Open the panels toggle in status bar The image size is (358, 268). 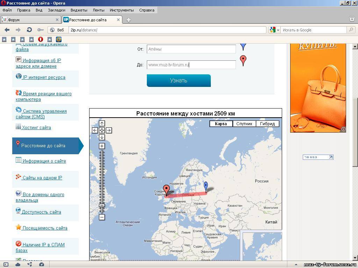6,265
